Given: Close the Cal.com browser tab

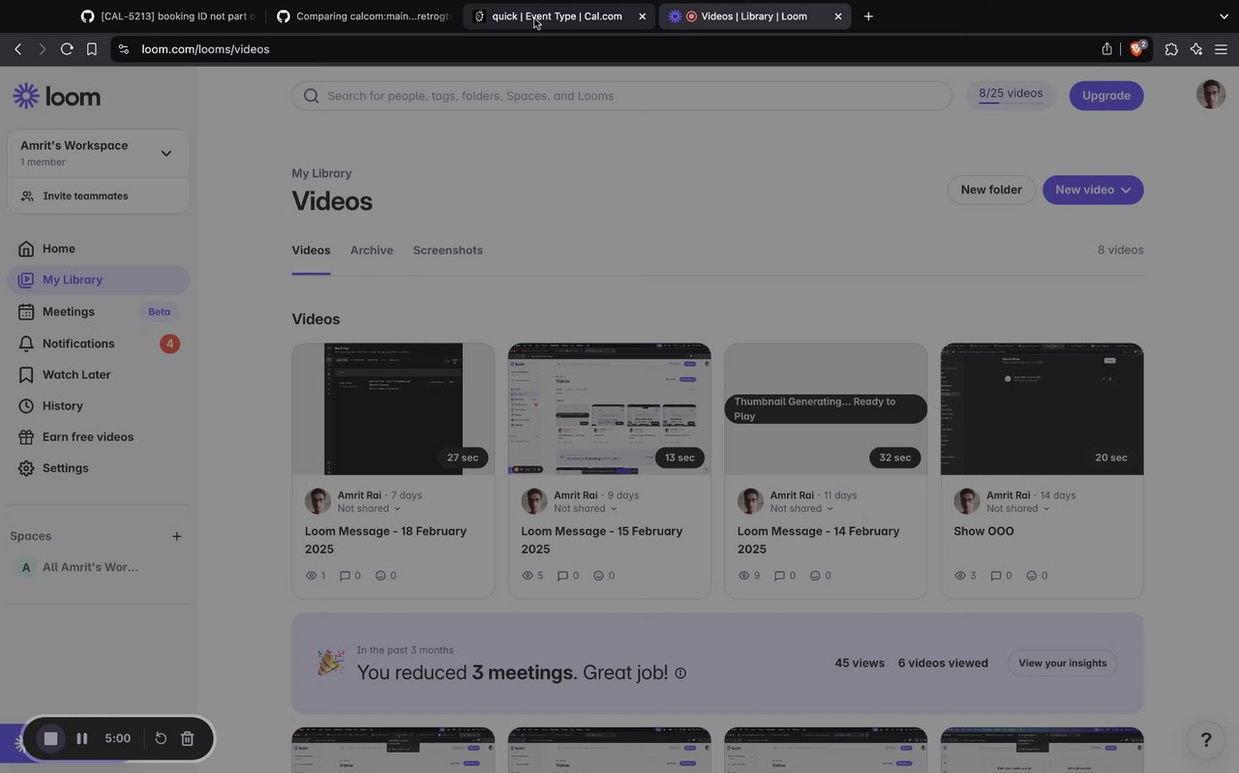Looking at the screenshot, I should coord(642,16).
